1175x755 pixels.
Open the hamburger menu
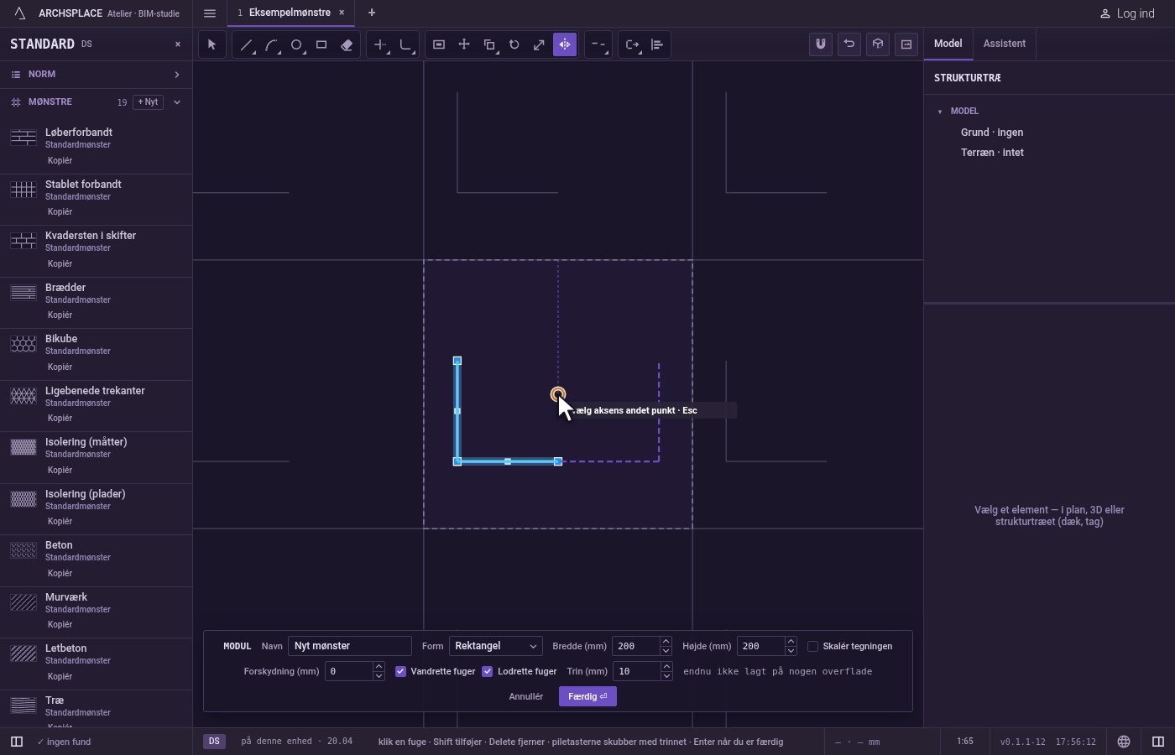(x=210, y=13)
